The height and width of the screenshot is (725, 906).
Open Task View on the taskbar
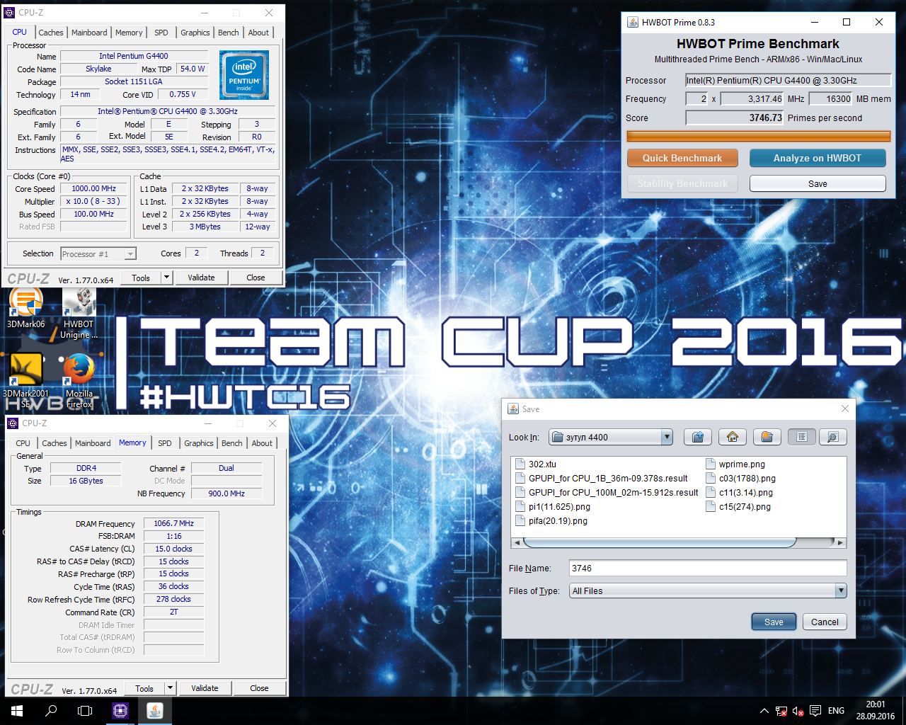(x=85, y=711)
